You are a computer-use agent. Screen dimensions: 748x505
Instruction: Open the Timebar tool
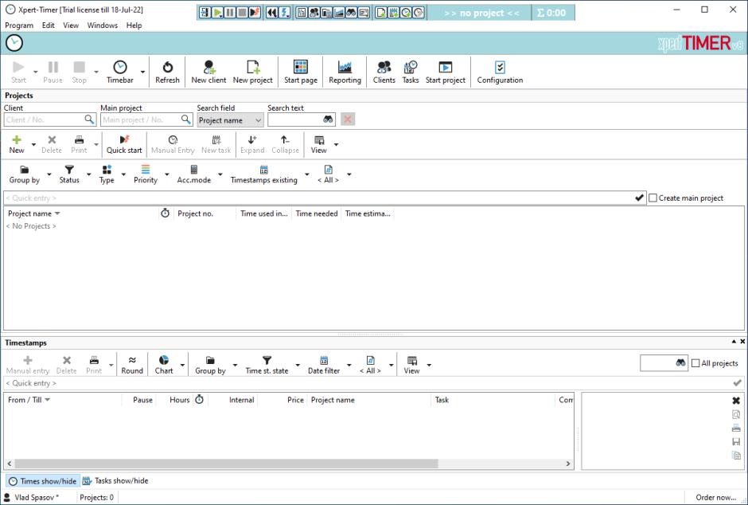click(119, 72)
